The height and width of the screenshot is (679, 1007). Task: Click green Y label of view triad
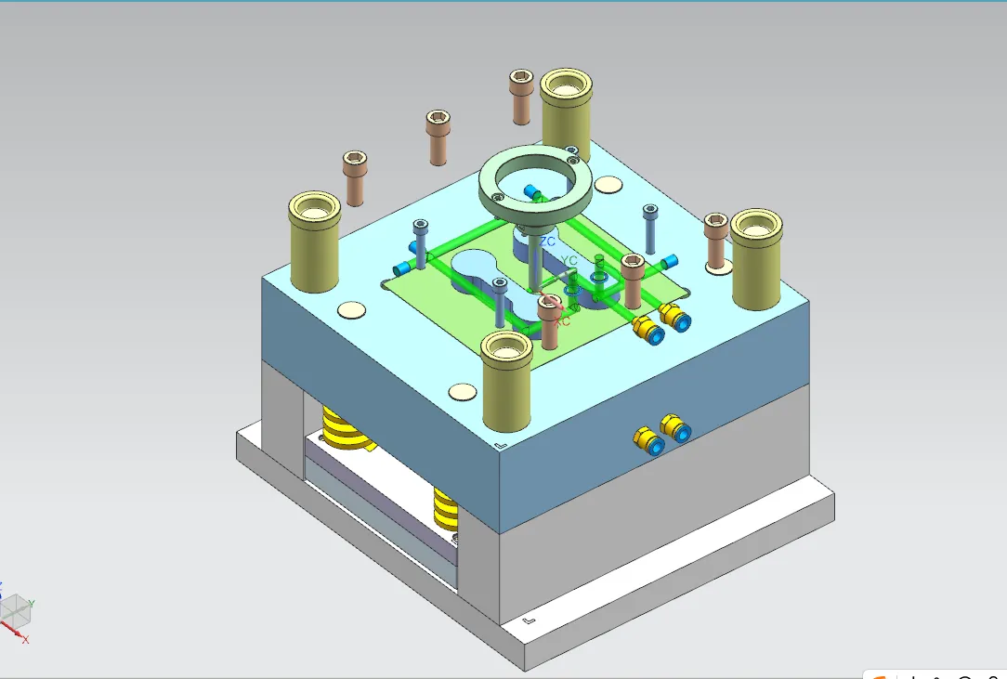(x=31, y=604)
